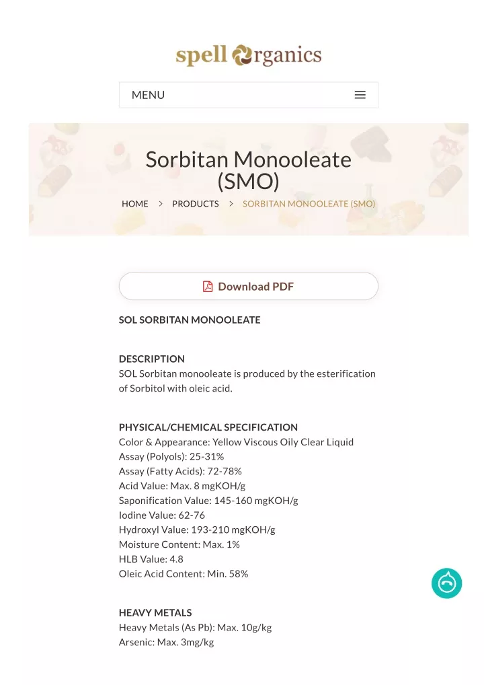Click the HLB Value: 4.8 line
Screen dimensions: 484x685
pyautogui.click(x=151, y=559)
